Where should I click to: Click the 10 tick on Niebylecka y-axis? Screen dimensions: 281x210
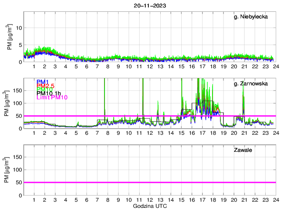[18, 28]
